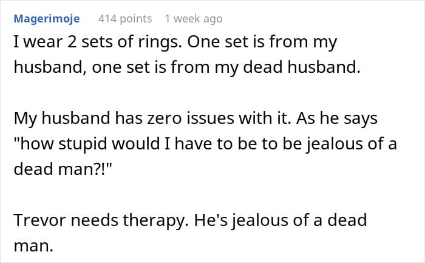Click the word 'stupid' in the quote
The image size is (425, 263).
point(82,144)
